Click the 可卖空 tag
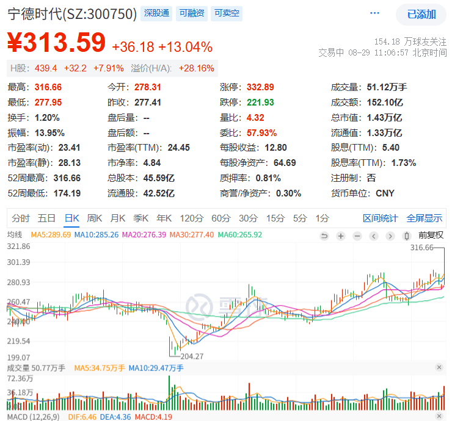Image resolution: width=452 pixels, height=421 pixels. coord(227,13)
